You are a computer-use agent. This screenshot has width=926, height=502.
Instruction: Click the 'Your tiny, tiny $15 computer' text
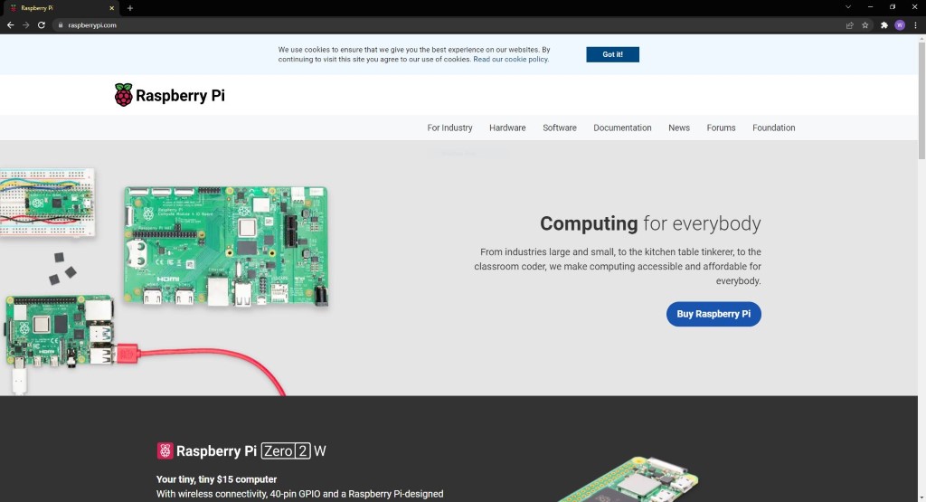point(216,479)
